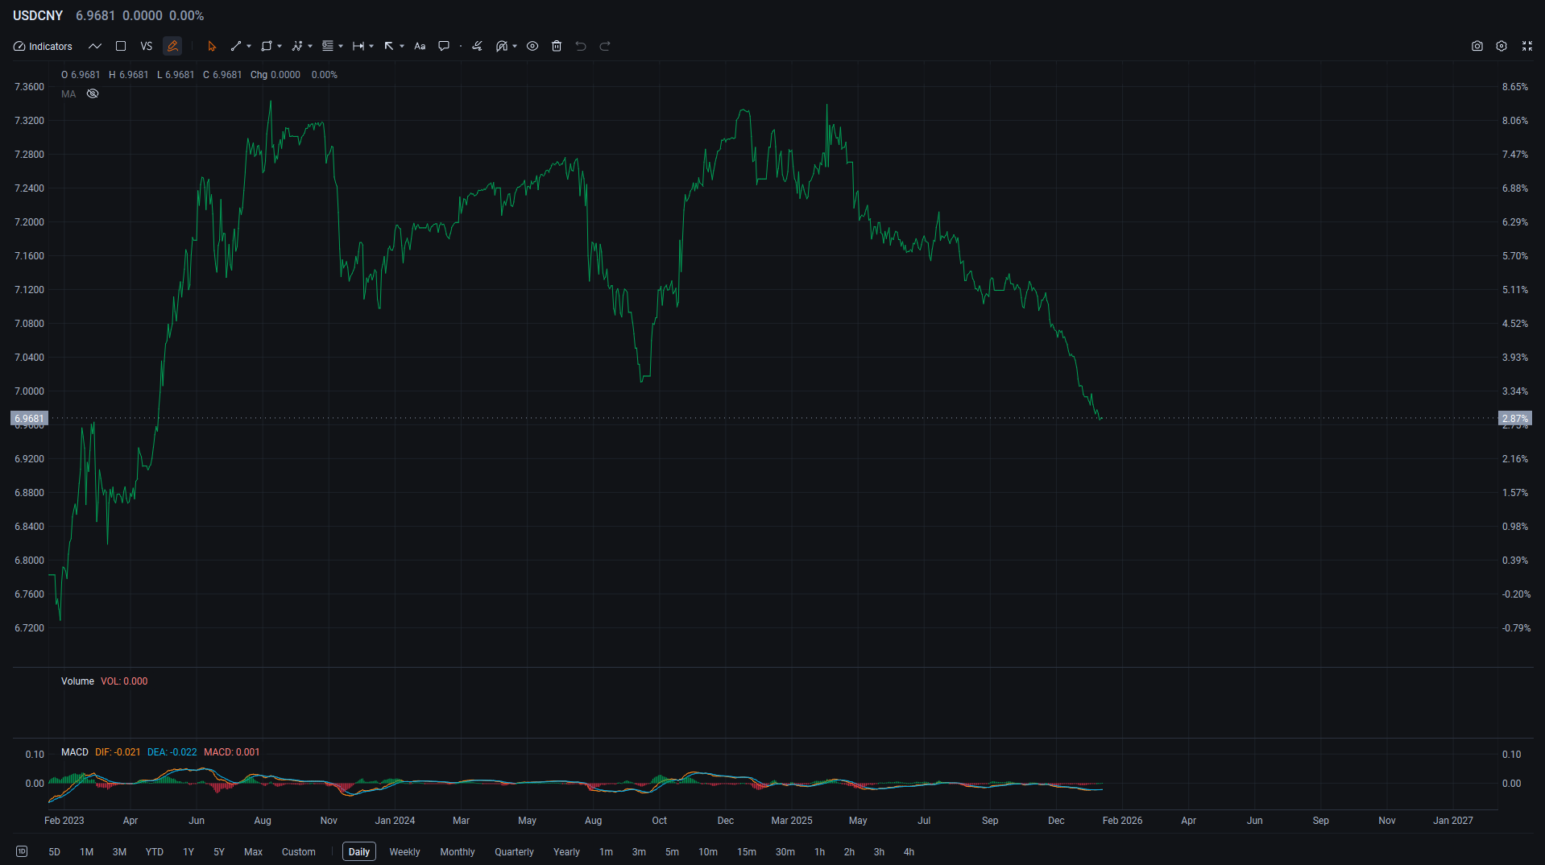1545x865 pixels.
Task: Click the trash icon to delete drawings
Action: pyautogui.click(x=557, y=46)
